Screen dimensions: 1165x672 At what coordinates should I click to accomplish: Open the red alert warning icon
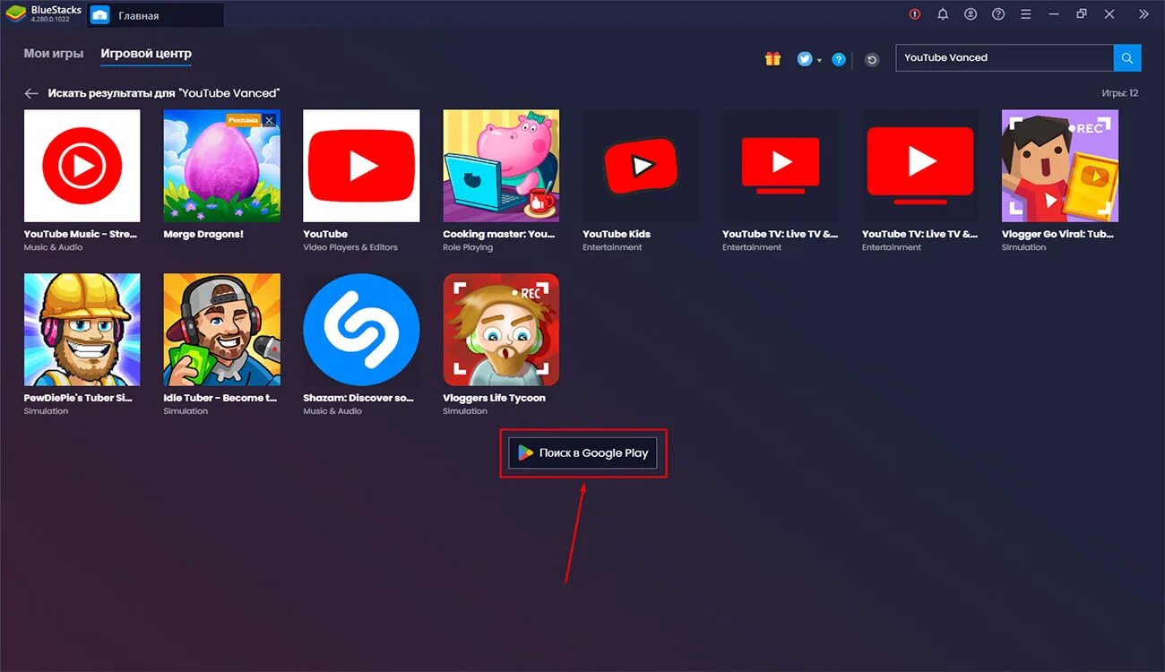coord(915,14)
